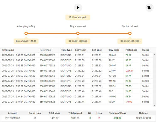Click the Exit spot column header
Image resolution: width=157 pixels, height=123 pixels.
(97, 50)
